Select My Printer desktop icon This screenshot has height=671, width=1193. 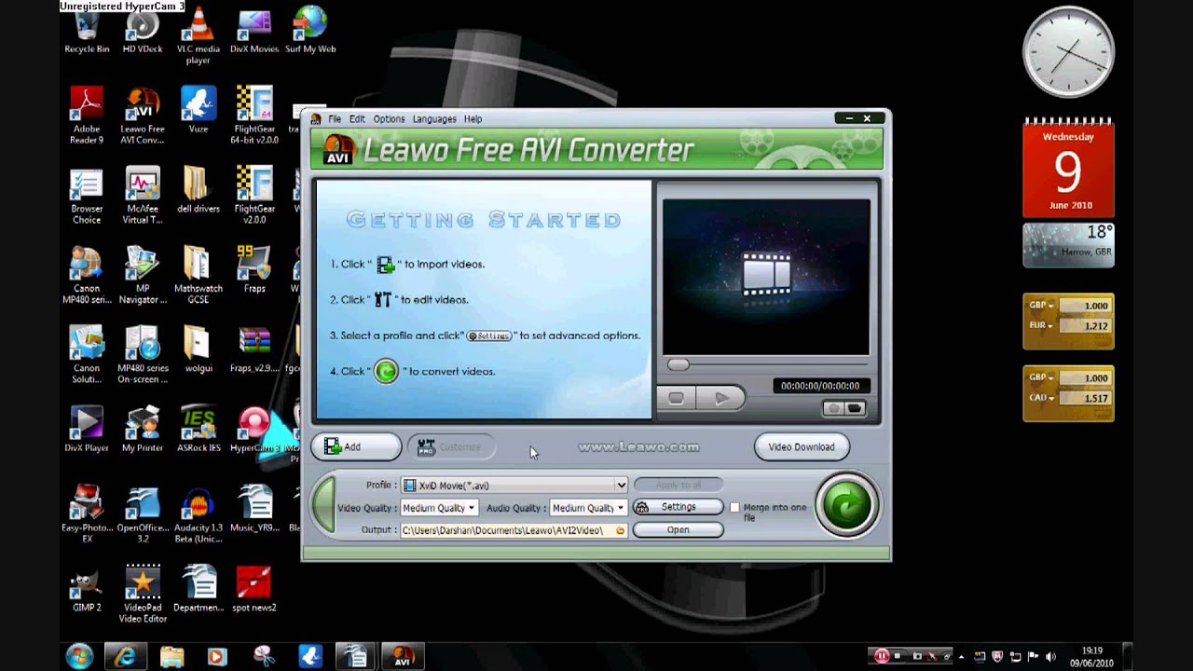(143, 429)
